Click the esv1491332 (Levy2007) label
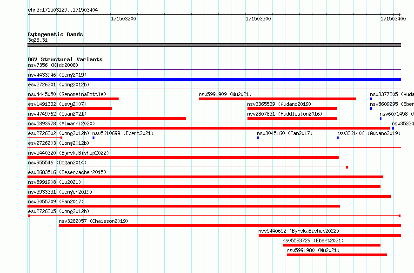This screenshot has width=414, height=273. coord(57,104)
